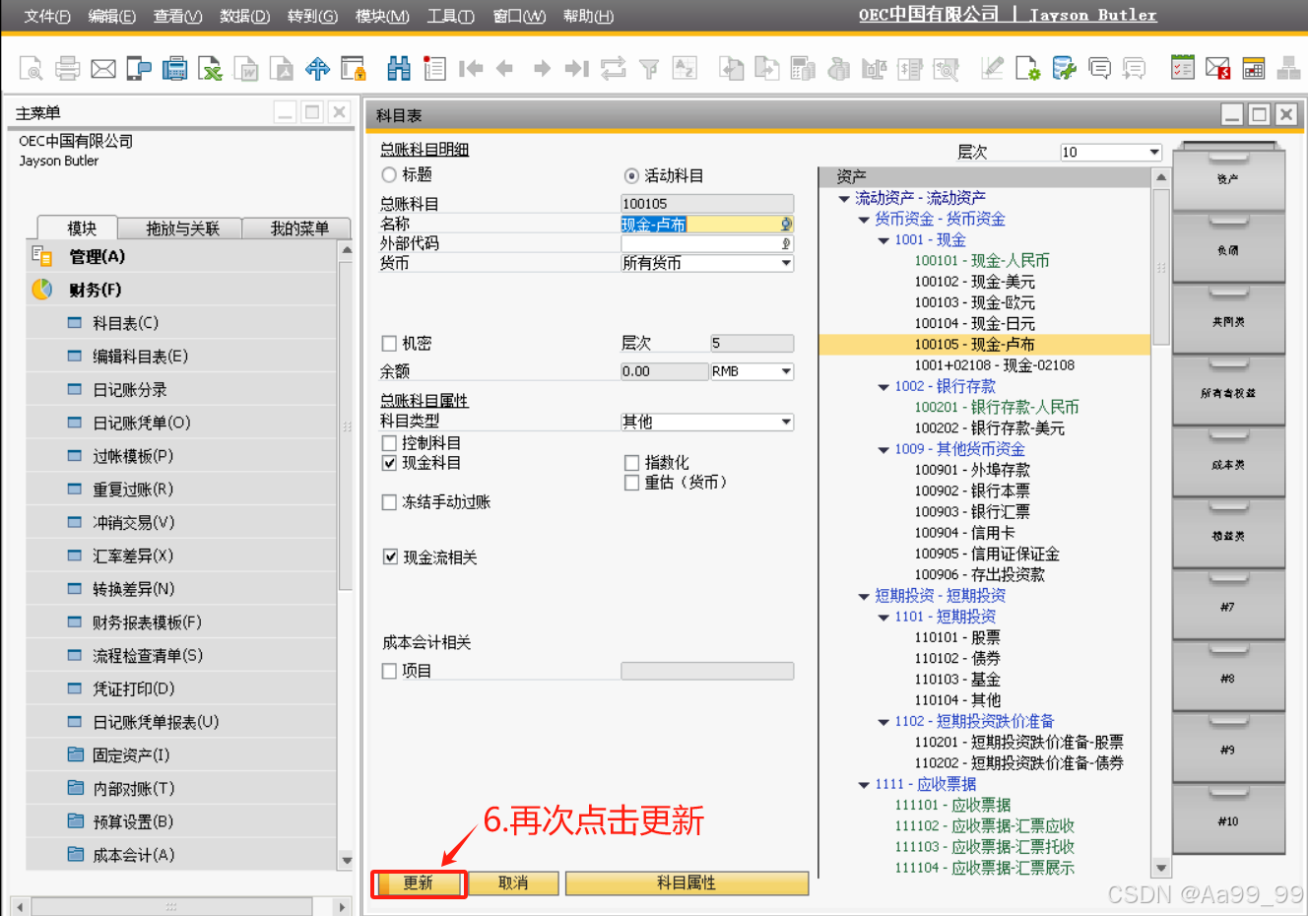This screenshot has height=916, width=1308.
Task: Collapse the 货币资金 tree node
Action: pyautogui.click(x=864, y=220)
